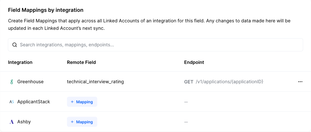
Task: Click the ApplicantStack logo icon
Action: click(x=12, y=102)
